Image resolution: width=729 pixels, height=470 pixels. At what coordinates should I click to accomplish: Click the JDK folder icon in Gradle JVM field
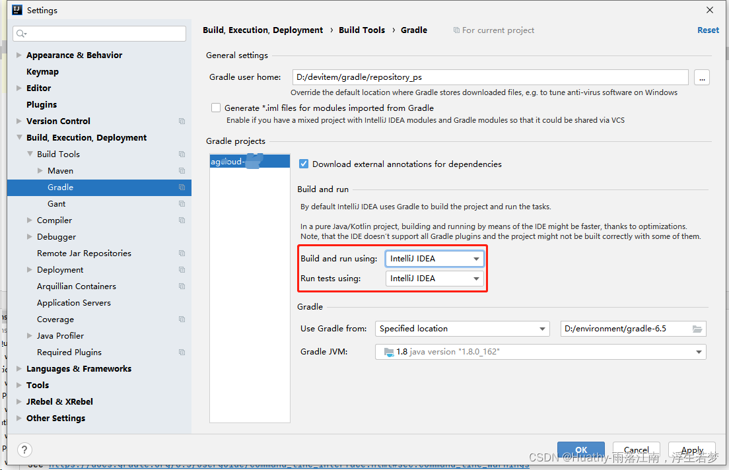(389, 352)
